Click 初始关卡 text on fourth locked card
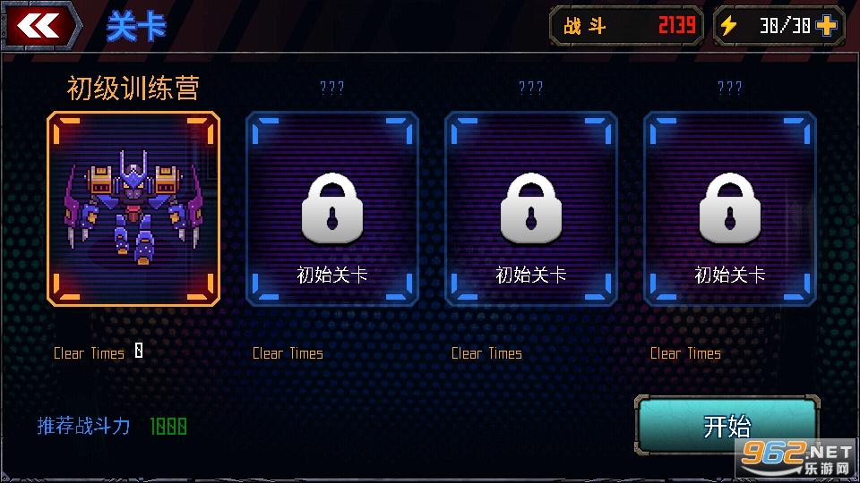This screenshot has width=860, height=483. [730, 275]
